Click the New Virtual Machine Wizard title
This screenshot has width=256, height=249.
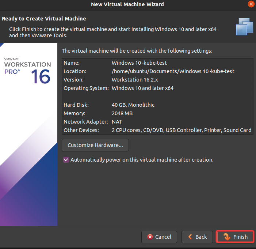127,4
